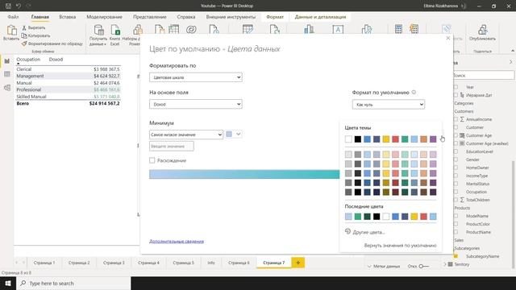Pick the white recent color swatch
Screen dimensions: 516x290
(386, 217)
